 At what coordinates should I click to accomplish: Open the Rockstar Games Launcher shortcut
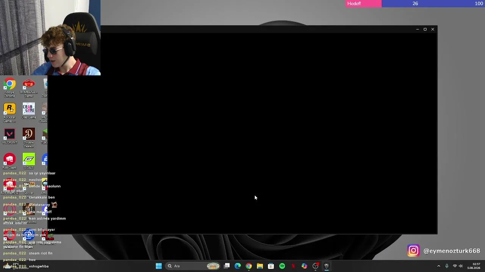point(9,113)
